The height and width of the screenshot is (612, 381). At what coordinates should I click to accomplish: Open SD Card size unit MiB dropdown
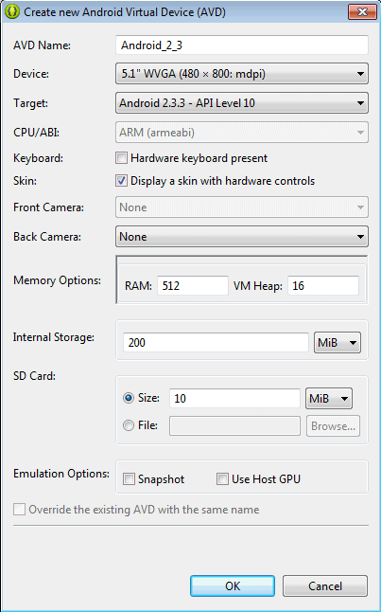tap(329, 399)
